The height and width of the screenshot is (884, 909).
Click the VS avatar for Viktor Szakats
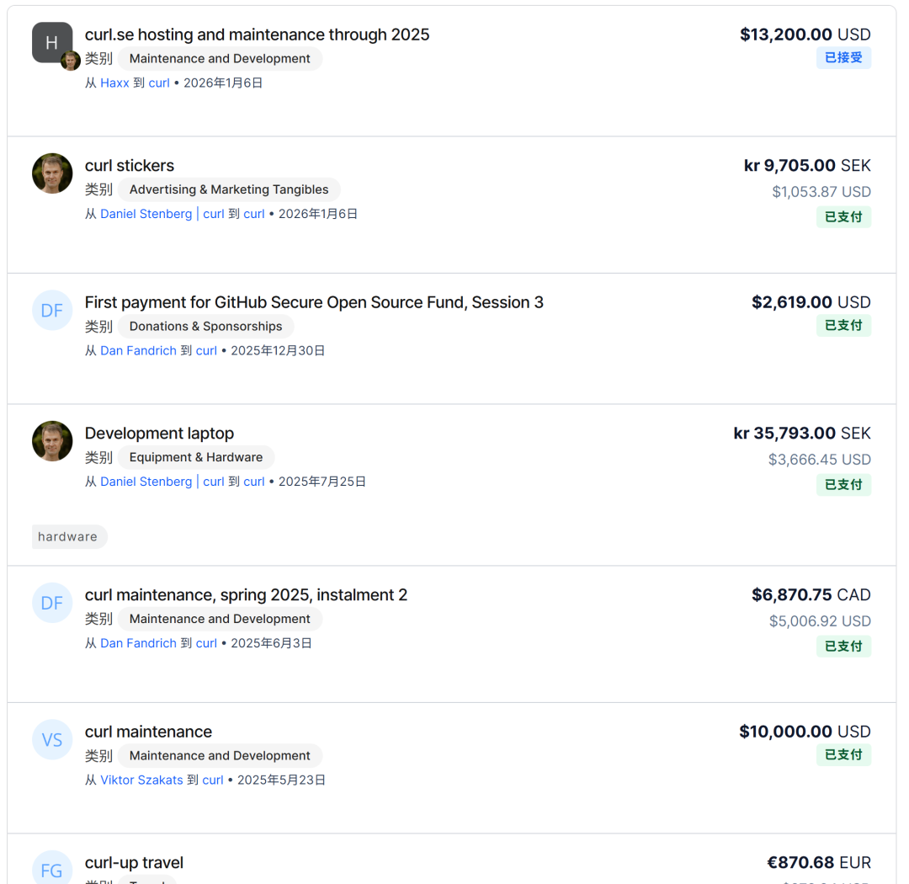pos(52,739)
